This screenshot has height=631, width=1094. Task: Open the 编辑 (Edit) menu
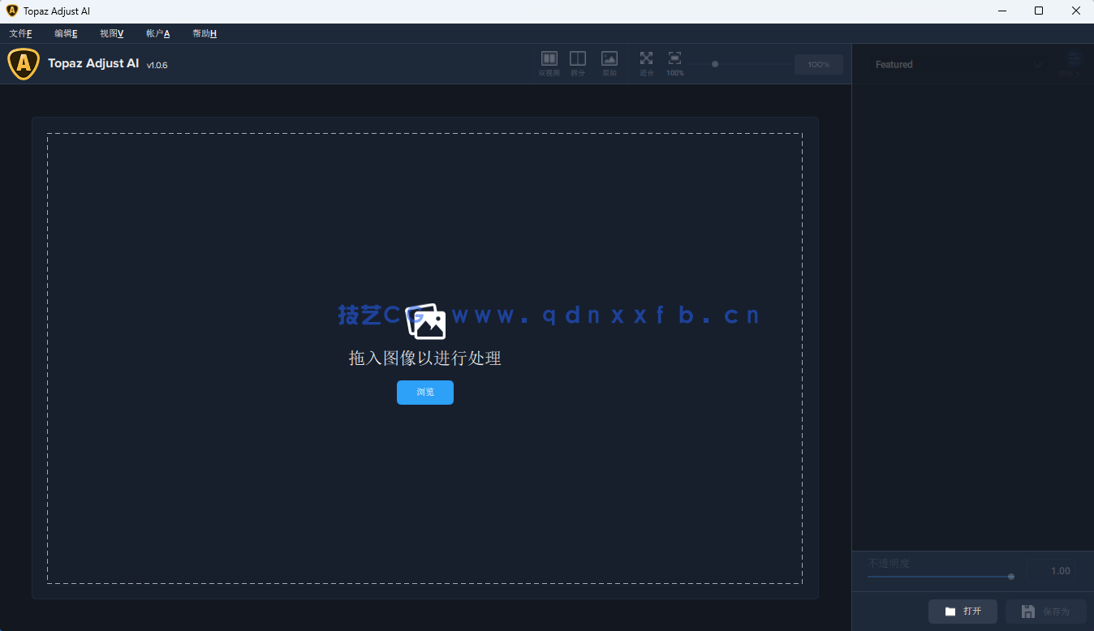(66, 33)
